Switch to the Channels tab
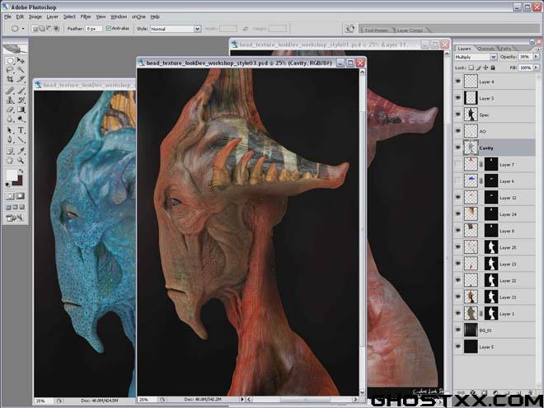 [485, 49]
